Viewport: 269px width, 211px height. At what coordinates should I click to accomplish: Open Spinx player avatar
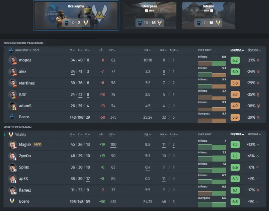tap(13, 167)
